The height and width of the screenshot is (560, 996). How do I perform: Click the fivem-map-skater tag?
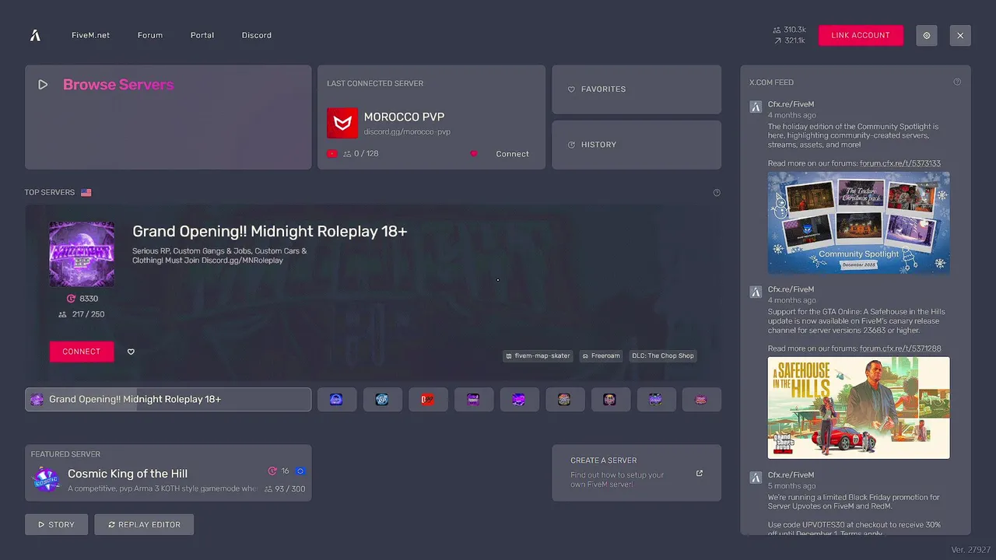pos(538,355)
